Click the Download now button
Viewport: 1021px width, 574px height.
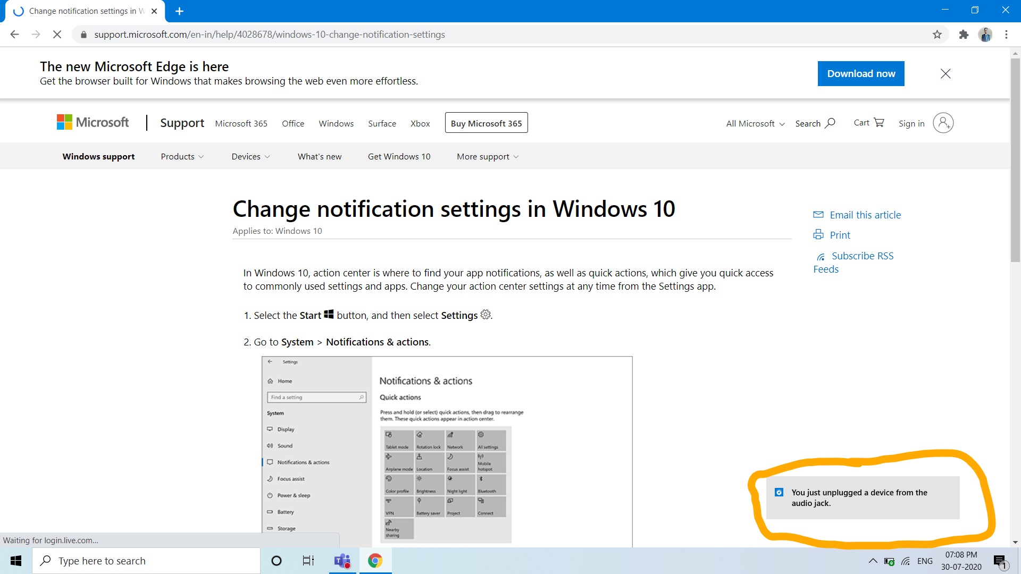point(861,74)
